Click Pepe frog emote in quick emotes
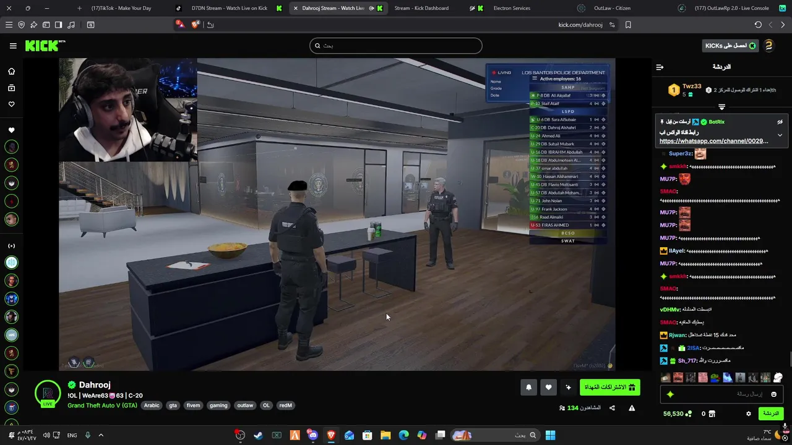The height and width of the screenshot is (445, 792). pyautogui.click(x=715, y=377)
